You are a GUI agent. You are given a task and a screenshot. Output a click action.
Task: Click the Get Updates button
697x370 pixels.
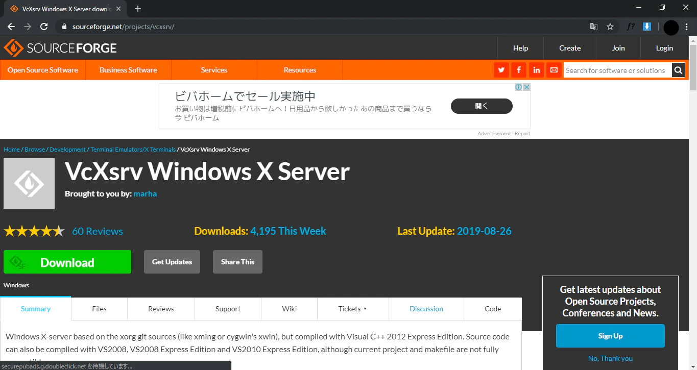pyautogui.click(x=172, y=262)
